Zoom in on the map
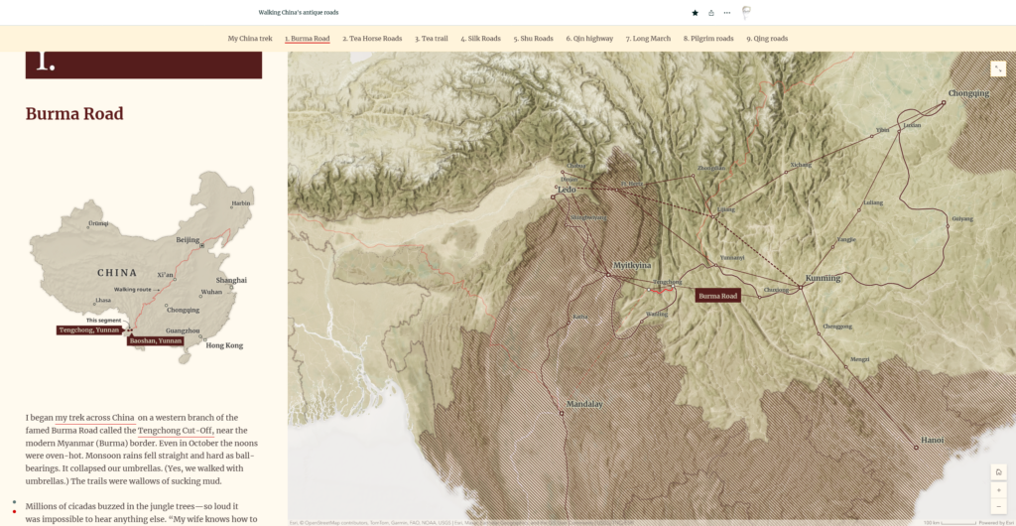This screenshot has width=1016, height=526. pyautogui.click(x=998, y=490)
